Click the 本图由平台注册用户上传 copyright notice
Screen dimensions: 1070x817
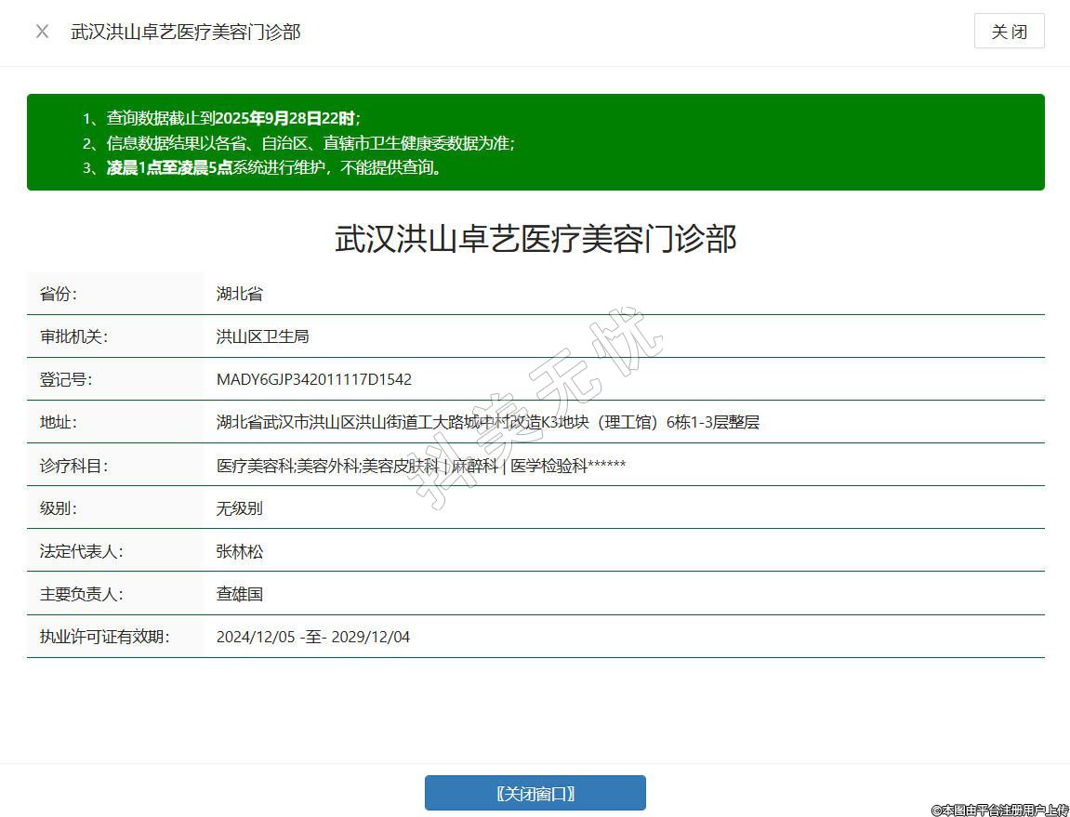click(x=999, y=810)
